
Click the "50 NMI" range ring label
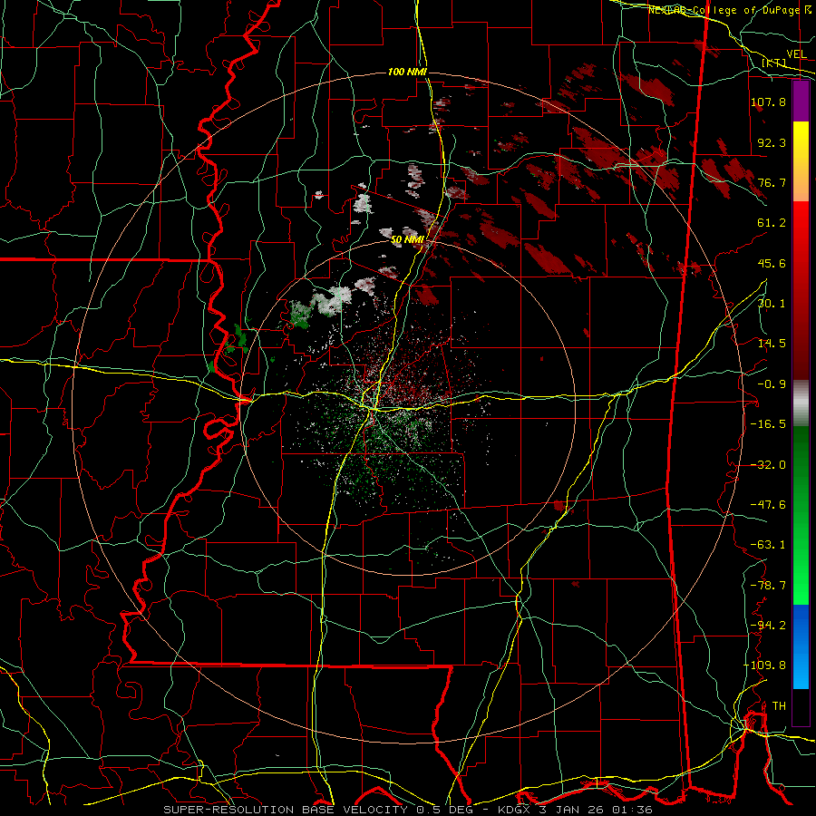407,240
